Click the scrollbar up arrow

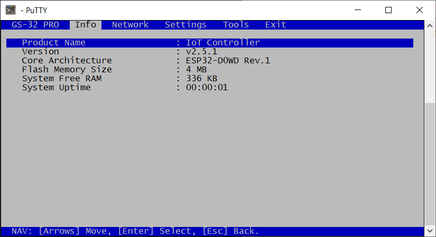coord(430,25)
